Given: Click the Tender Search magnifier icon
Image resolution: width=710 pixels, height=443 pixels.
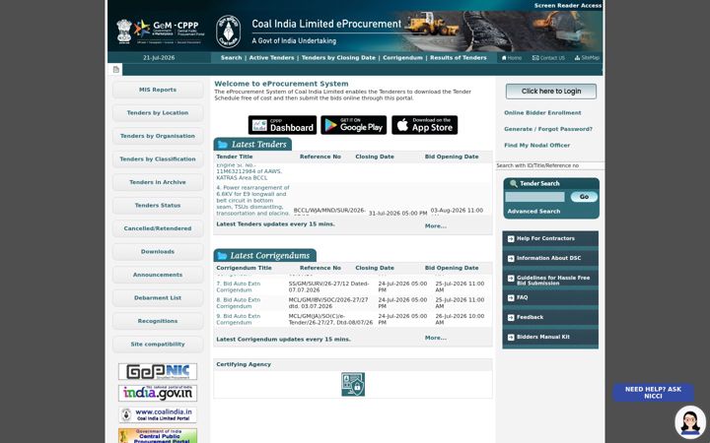Looking at the screenshot, I should 513,183.
